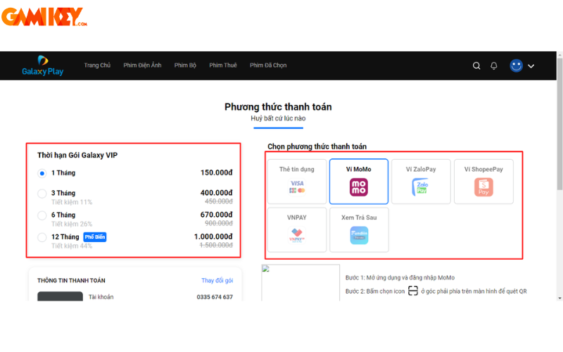Viewport: 563px width, 352px height.
Task: Select the 6 Tháng plan radio button
Action: [x=42, y=215]
